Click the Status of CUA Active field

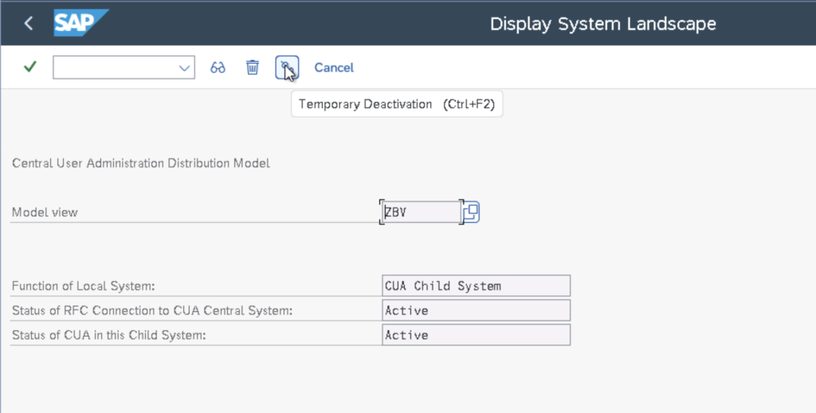476,335
